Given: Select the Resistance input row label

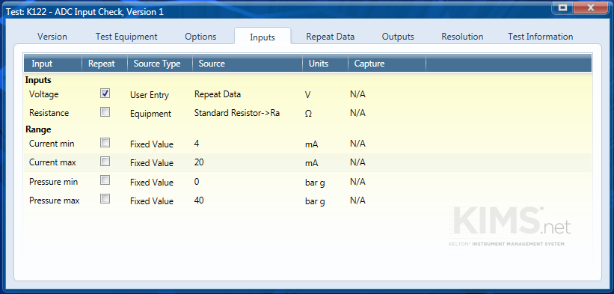Looking at the screenshot, I should [49, 113].
